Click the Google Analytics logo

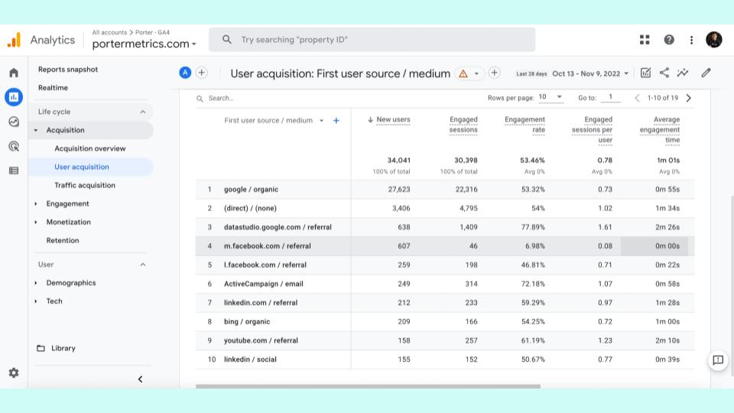coord(14,40)
